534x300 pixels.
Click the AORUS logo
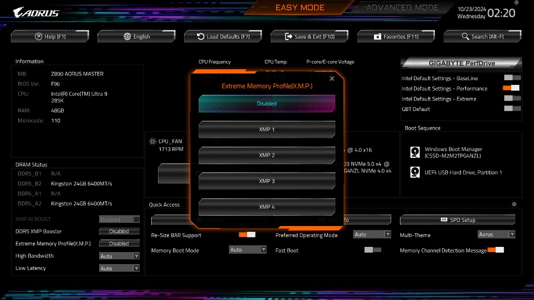[36, 12]
